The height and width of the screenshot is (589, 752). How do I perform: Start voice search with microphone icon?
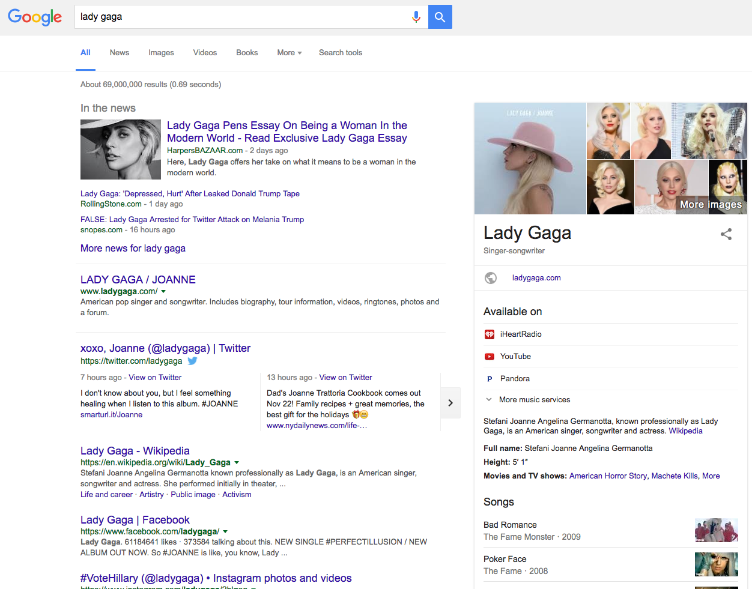point(416,17)
